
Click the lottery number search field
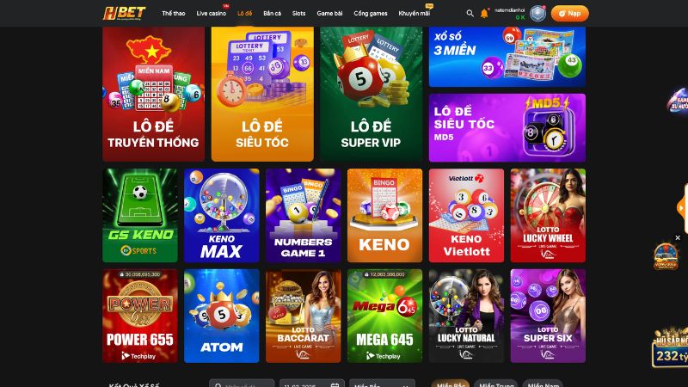(242, 383)
